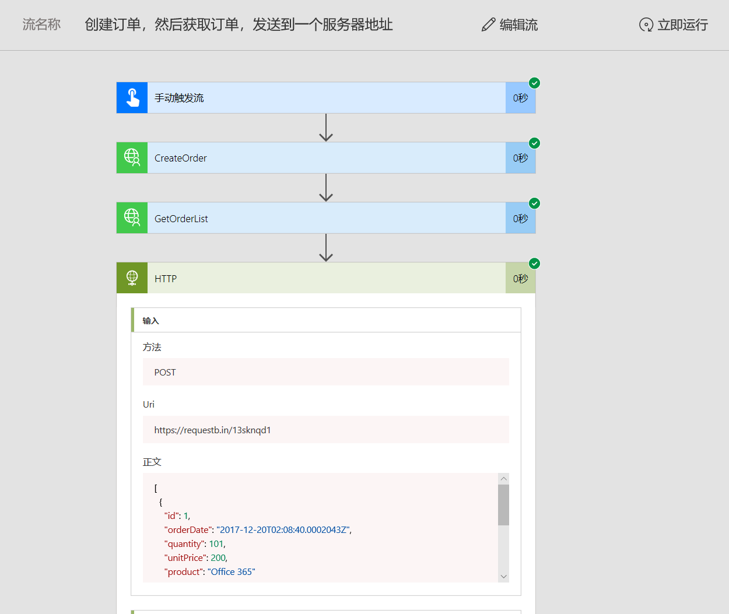
Task: Select the CreateOrder connector globe icon
Action: 132,157
